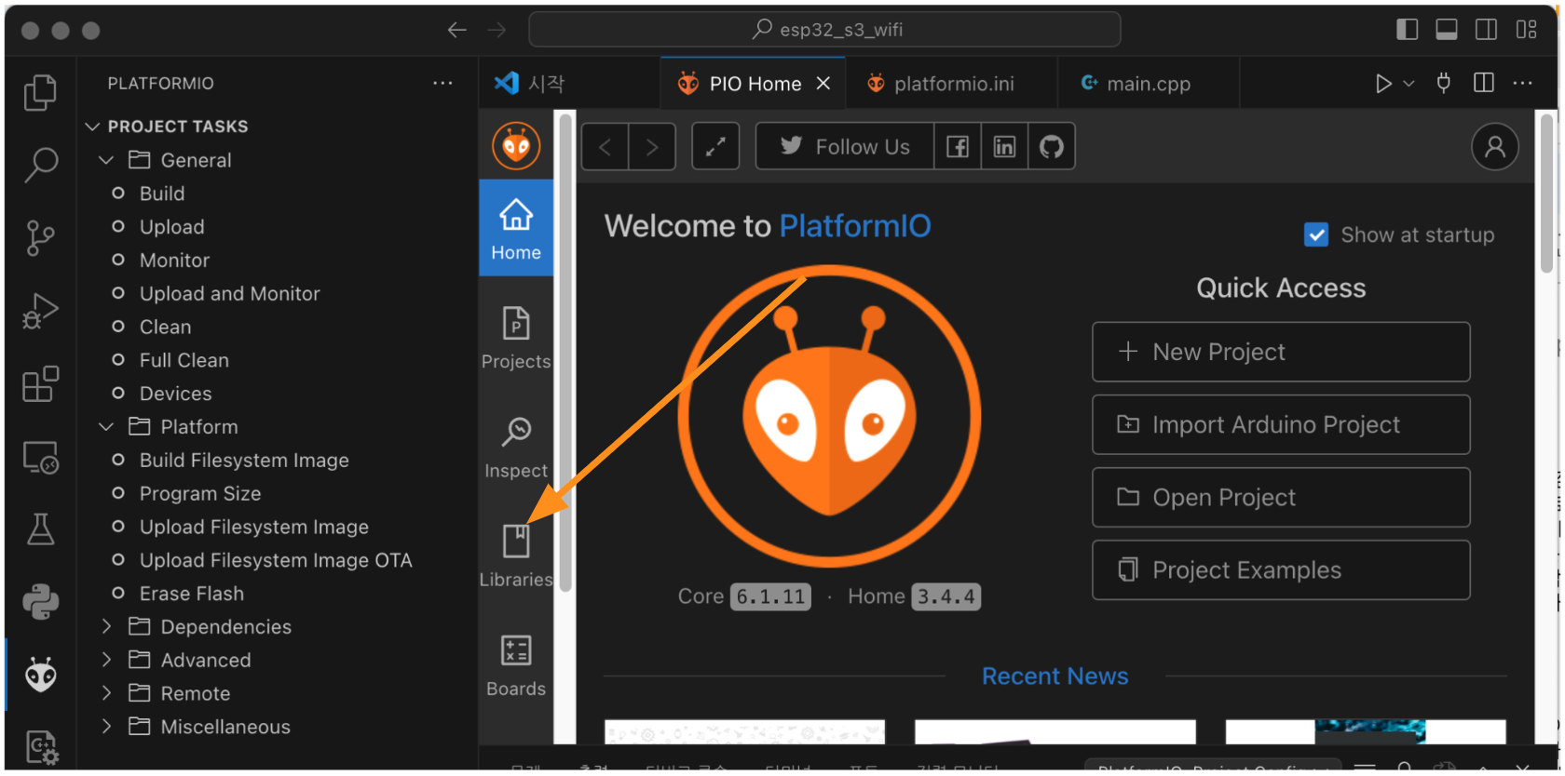Screen dimensions: 1565x776
Task: Open the run button dropdown arrow
Action: (1409, 84)
